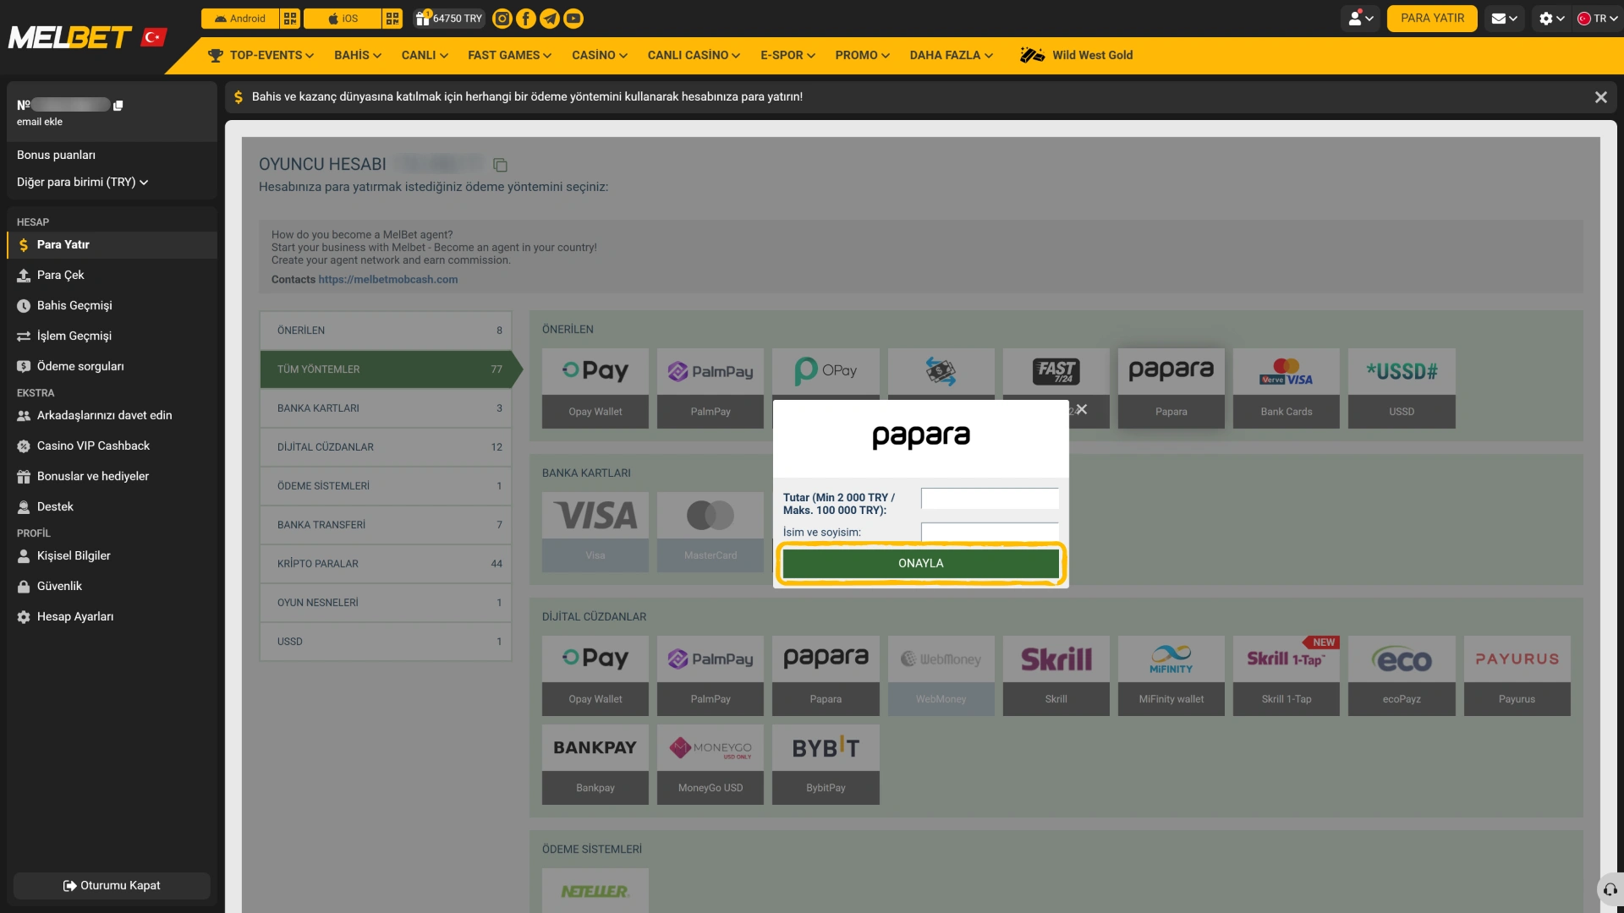This screenshot has width=1624, height=913.
Task: Expand the CANLI CASİNO menu
Action: click(694, 56)
